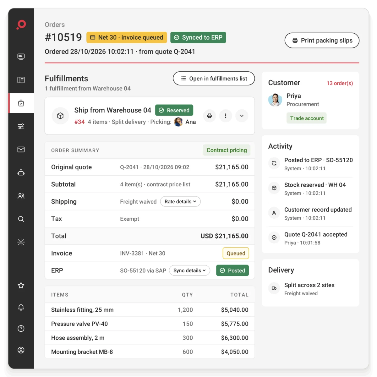
Task: Click the check icon beside Quote Q-2041 accepted
Action: 274,238
